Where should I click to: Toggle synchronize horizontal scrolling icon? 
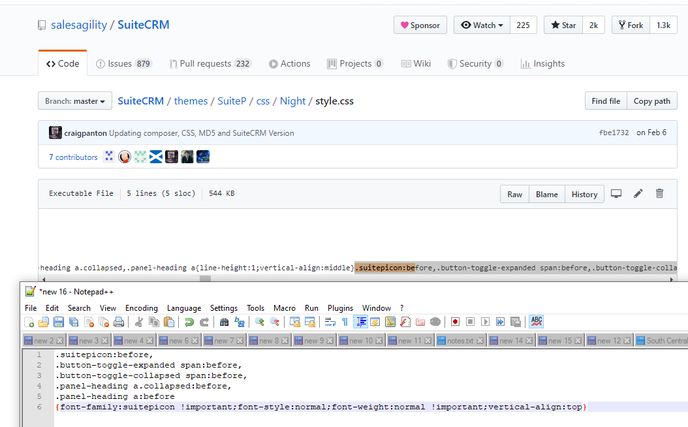310,322
